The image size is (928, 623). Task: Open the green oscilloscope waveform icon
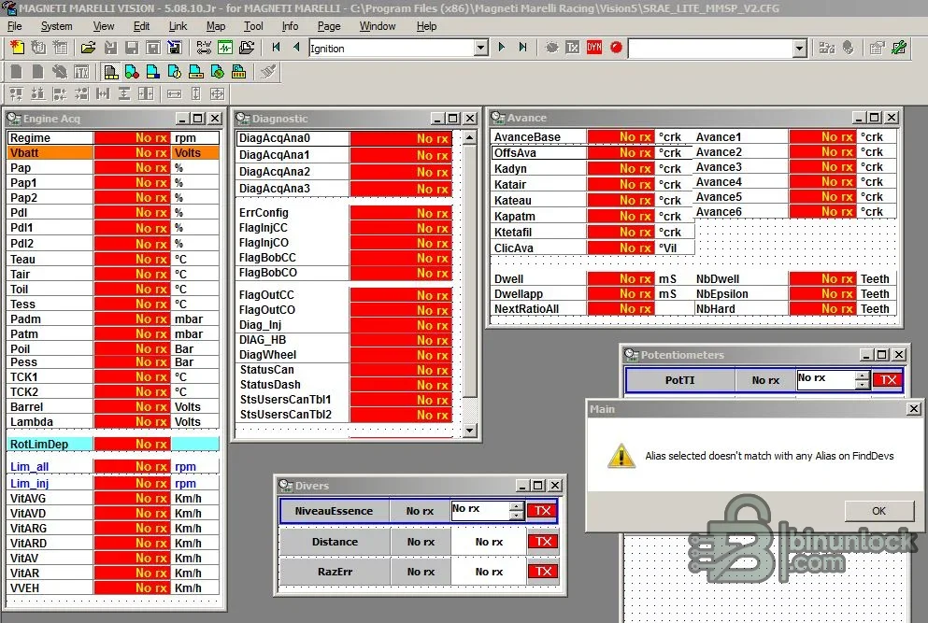click(x=225, y=48)
